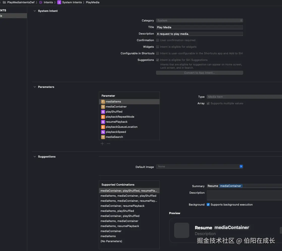Toggle the Configurable in Shortcuts checkbox

click(x=158, y=53)
